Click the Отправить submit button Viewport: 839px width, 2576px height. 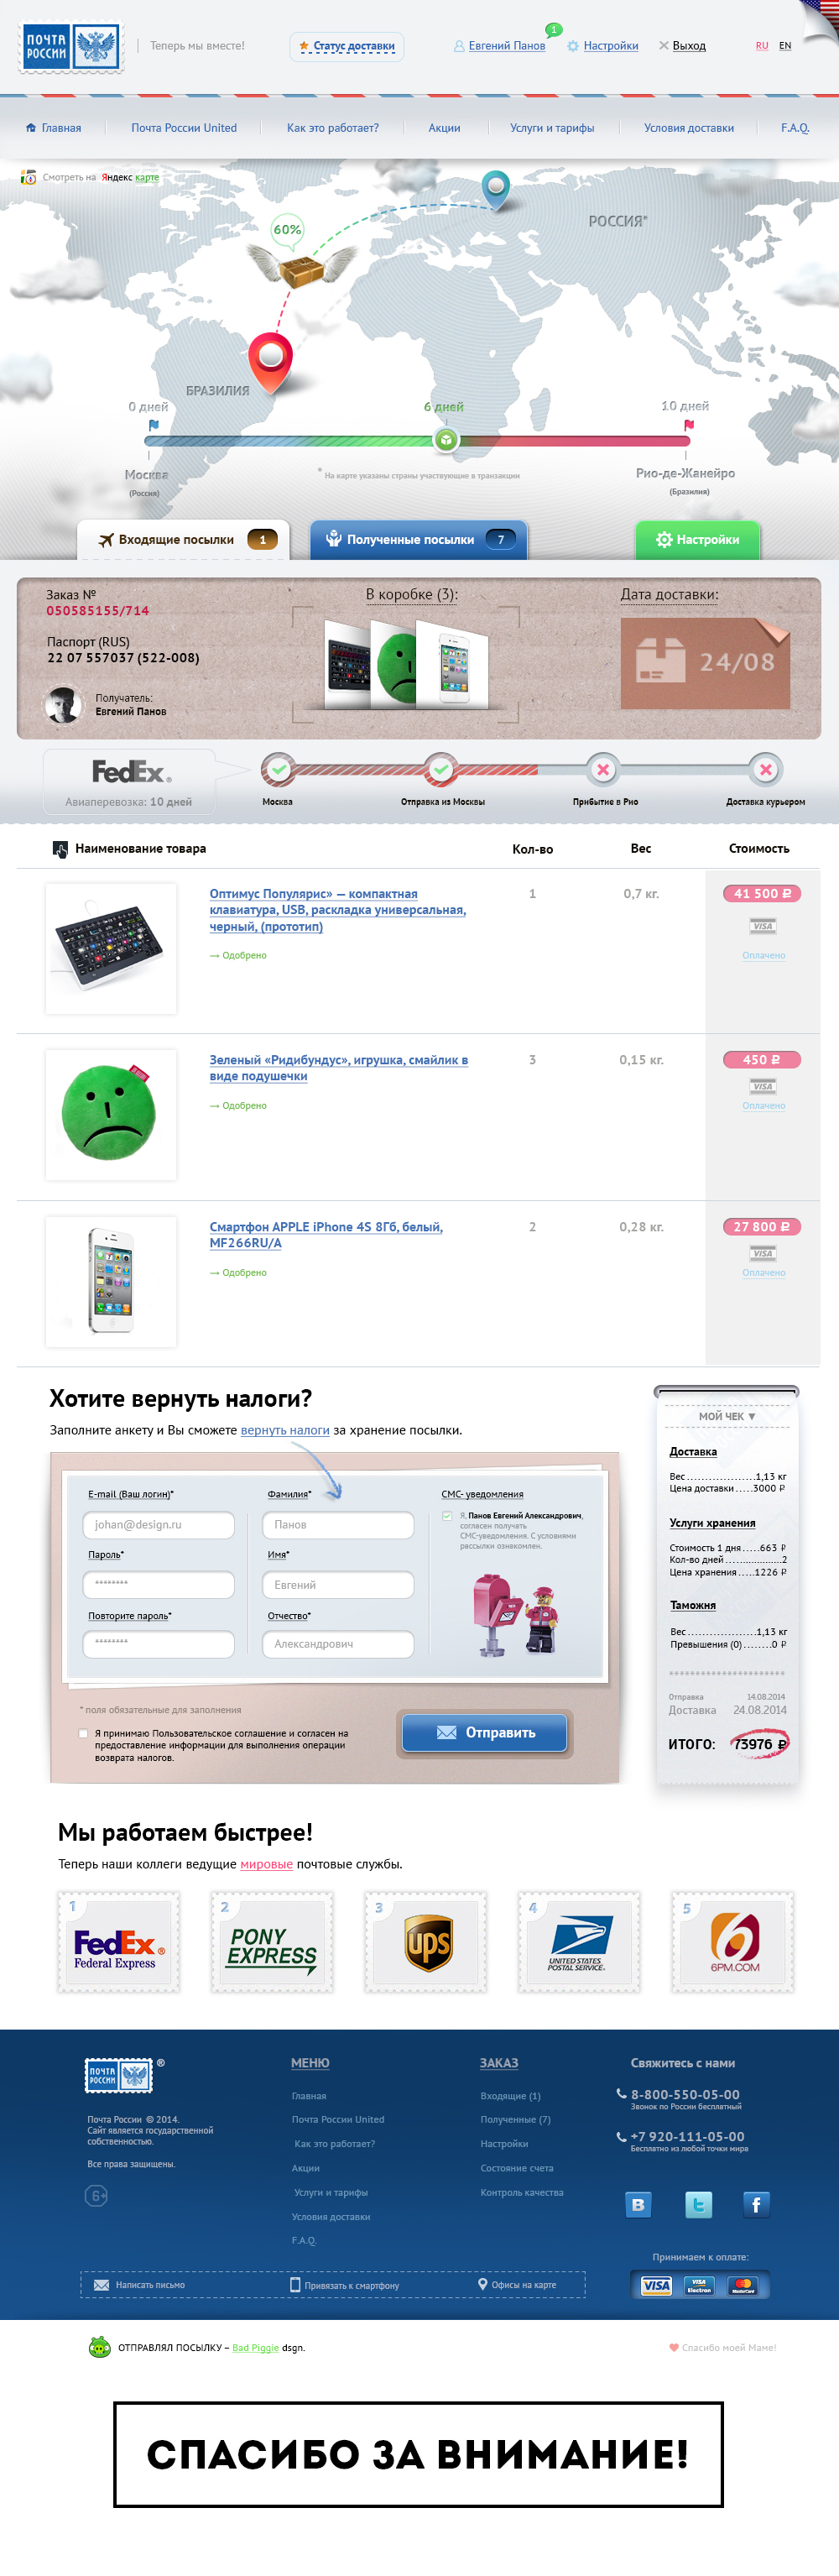click(x=485, y=1732)
